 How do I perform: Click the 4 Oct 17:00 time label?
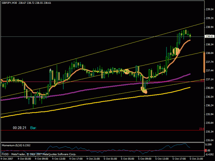point(76,159)
